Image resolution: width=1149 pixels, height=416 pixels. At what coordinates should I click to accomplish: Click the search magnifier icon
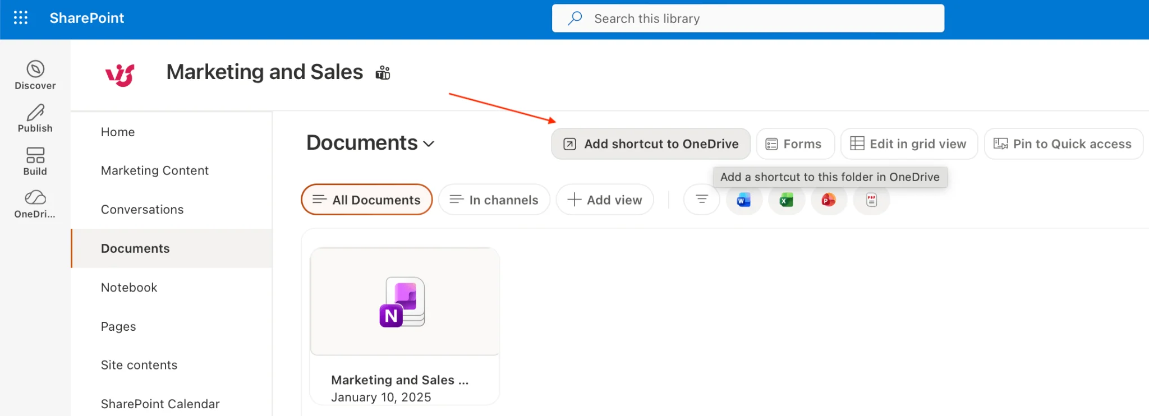tap(574, 19)
